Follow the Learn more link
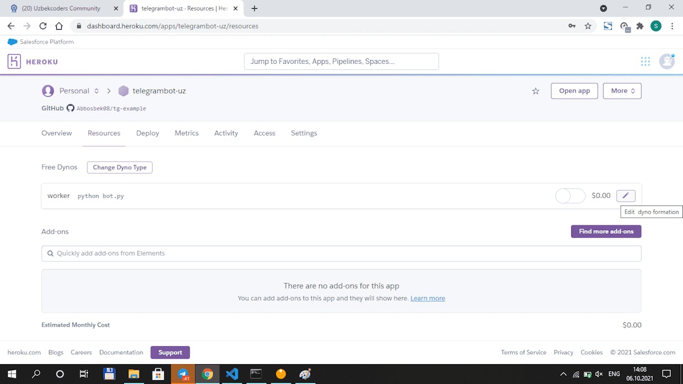 [427, 298]
